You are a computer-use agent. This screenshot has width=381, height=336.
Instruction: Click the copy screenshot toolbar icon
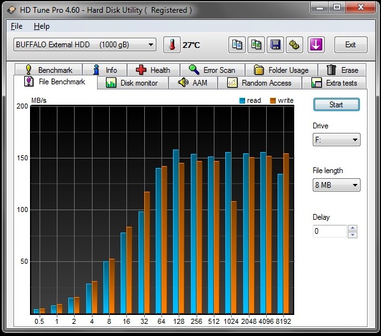[x=256, y=45]
